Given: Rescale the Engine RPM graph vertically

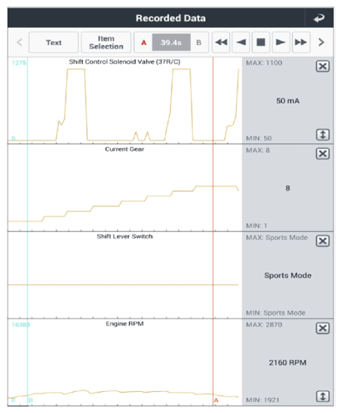Looking at the screenshot, I should [322, 396].
